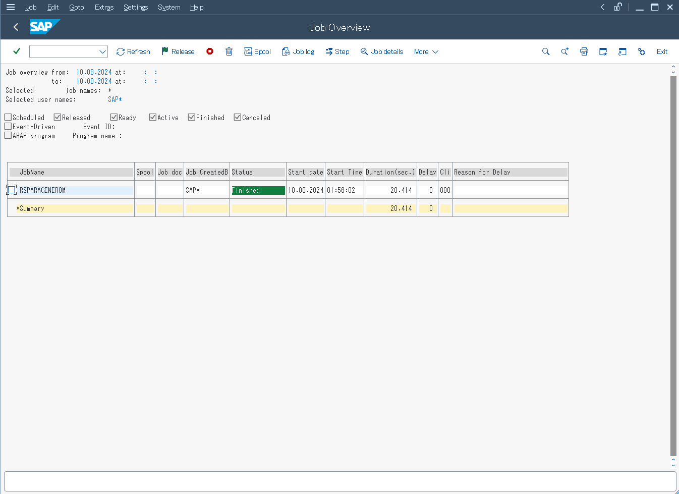Image resolution: width=679 pixels, height=494 pixels.
Task: Click the red stop/cancel job icon
Action: pos(210,51)
